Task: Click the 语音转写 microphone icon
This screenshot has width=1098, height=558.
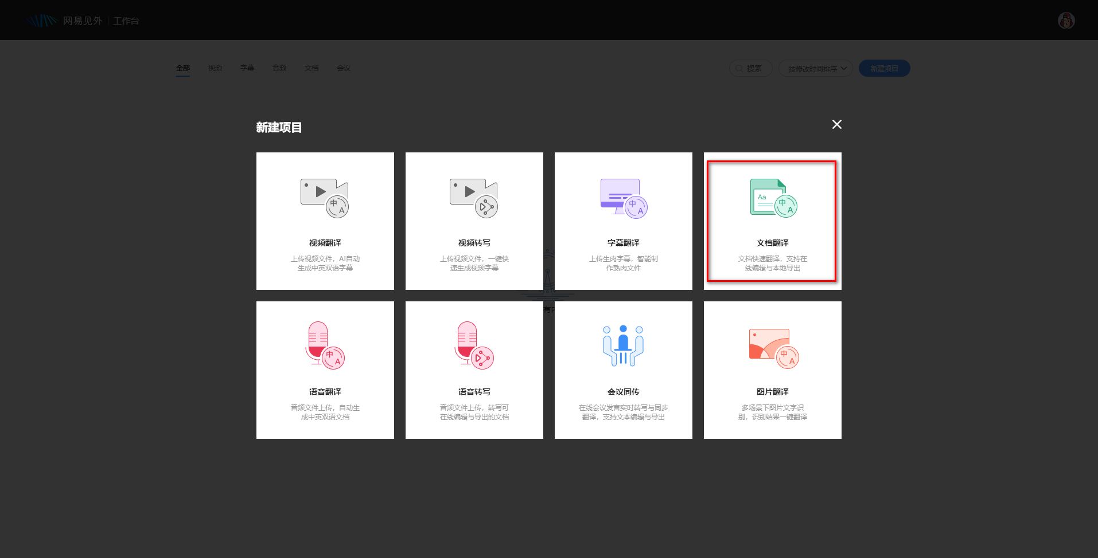Action: pyautogui.click(x=474, y=345)
